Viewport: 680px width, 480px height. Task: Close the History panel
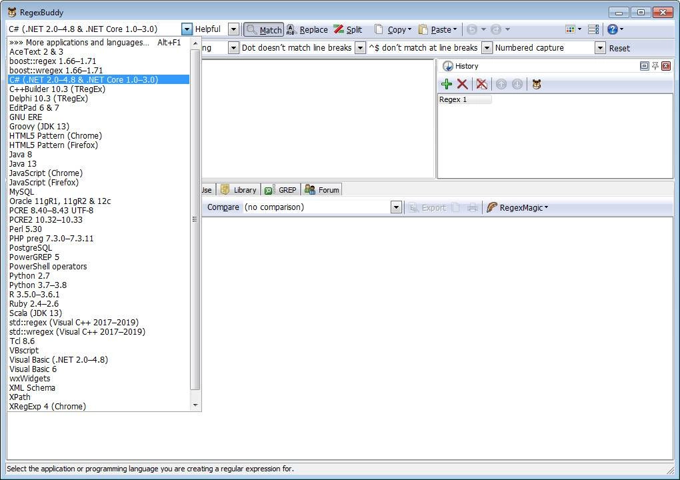[x=666, y=66]
